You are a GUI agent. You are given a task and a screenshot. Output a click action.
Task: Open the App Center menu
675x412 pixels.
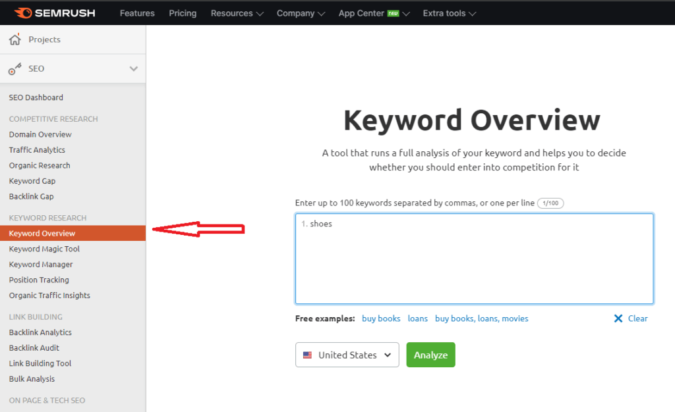click(374, 13)
